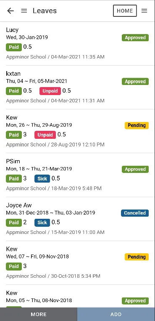Click the Pending badge on Kew's Nov-2018 leave

tap(137, 257)
